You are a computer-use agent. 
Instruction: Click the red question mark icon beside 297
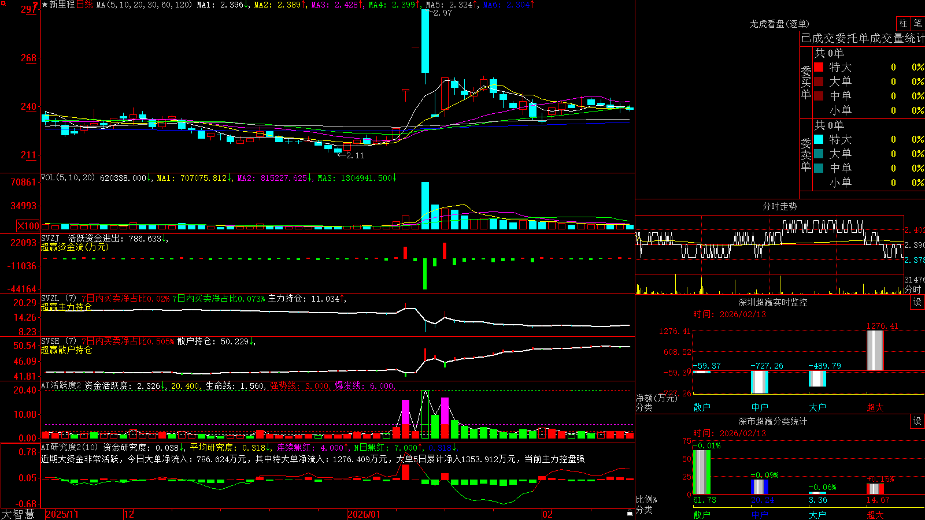(36, 6)
